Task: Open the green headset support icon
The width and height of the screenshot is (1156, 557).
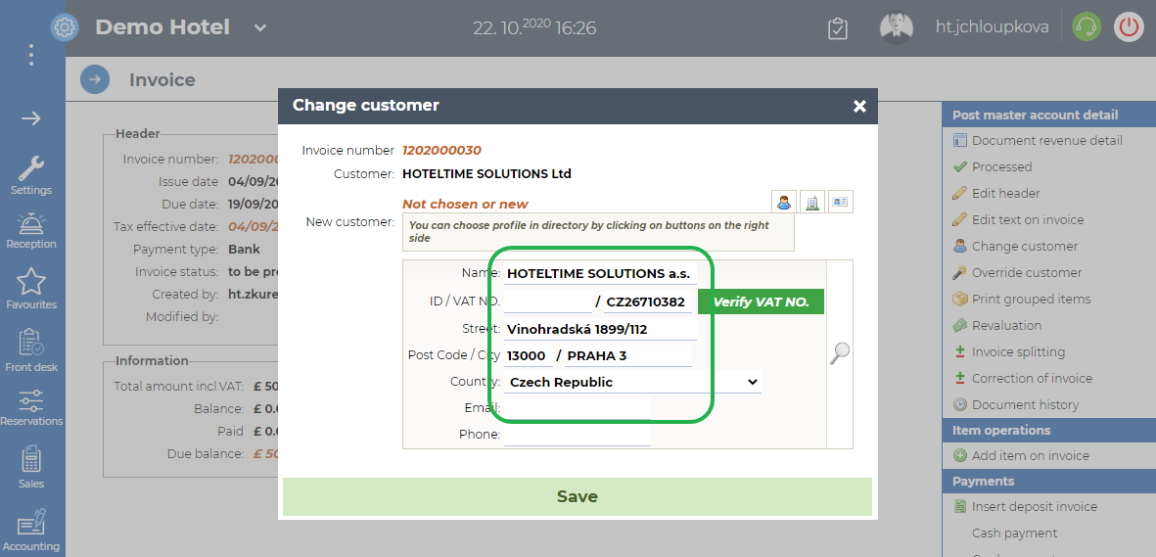Action: click(x=1086, y=28)
